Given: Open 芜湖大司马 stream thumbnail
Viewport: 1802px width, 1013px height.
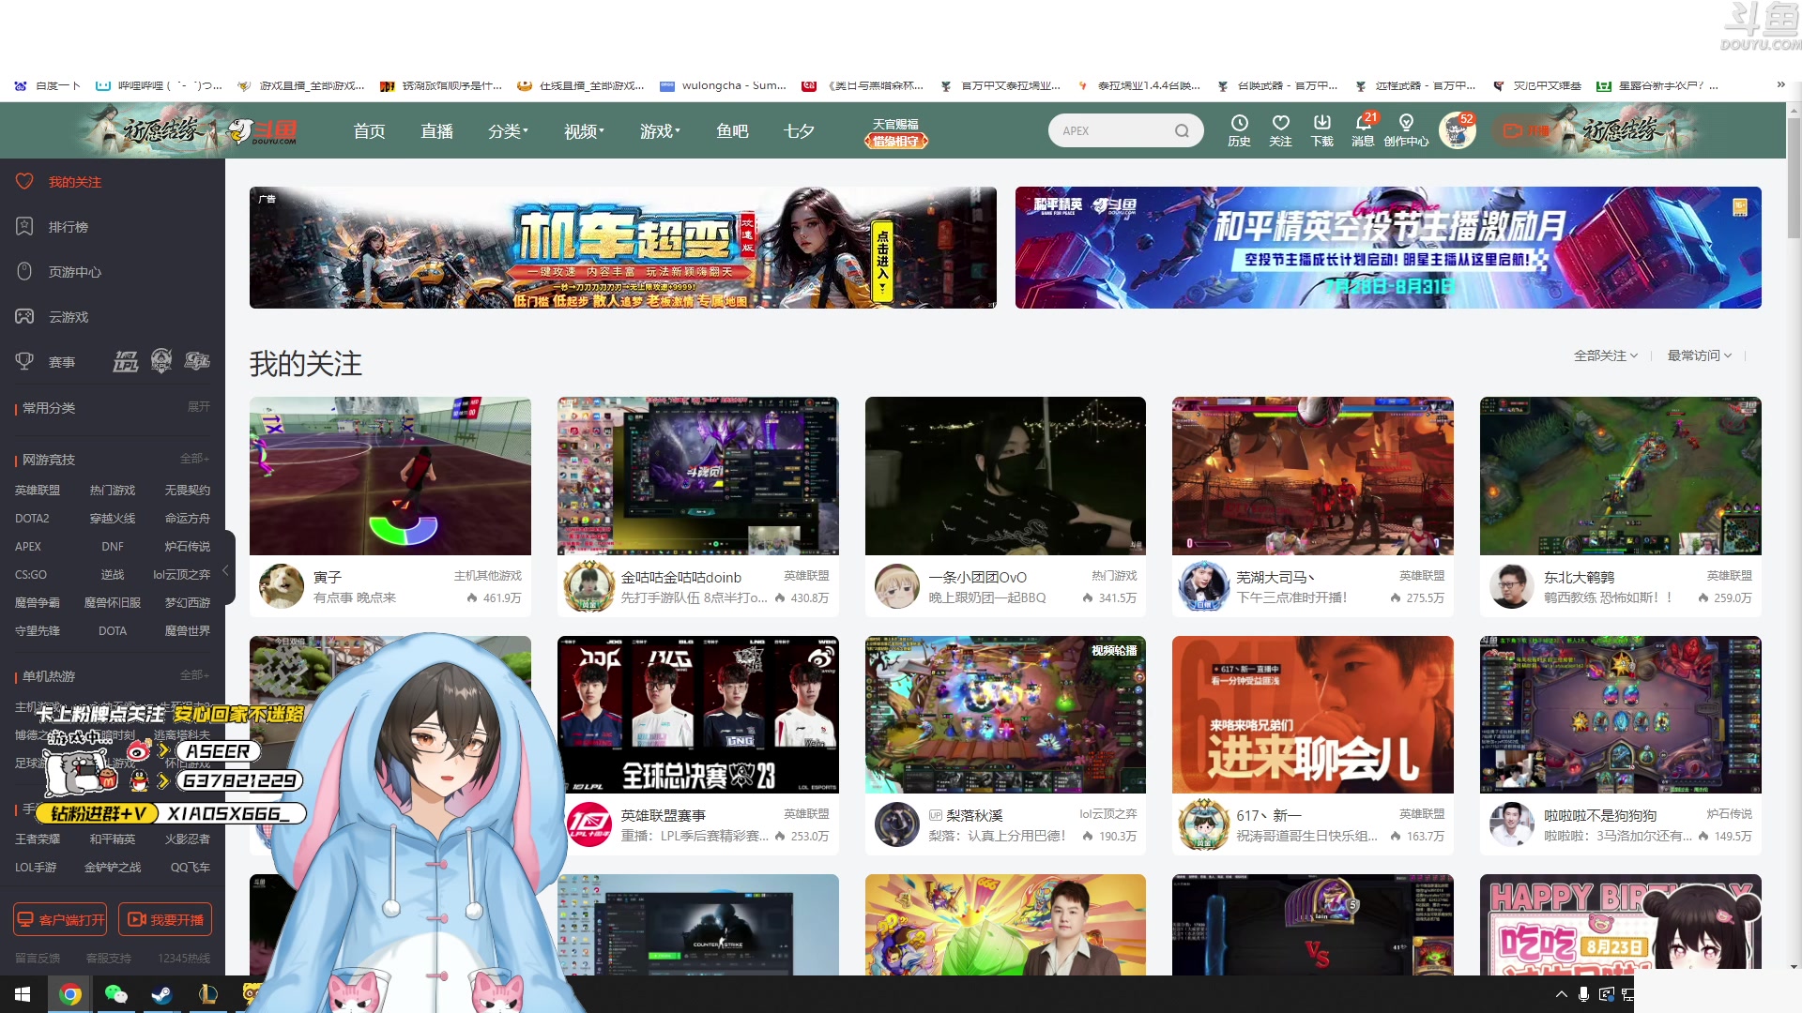Looking at the screenshot, I should click(1313, 476).
